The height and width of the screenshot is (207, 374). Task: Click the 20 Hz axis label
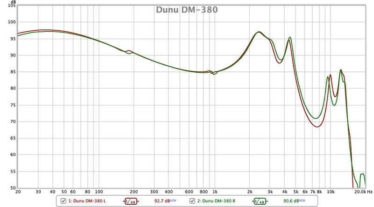click(x=18, y=192)
